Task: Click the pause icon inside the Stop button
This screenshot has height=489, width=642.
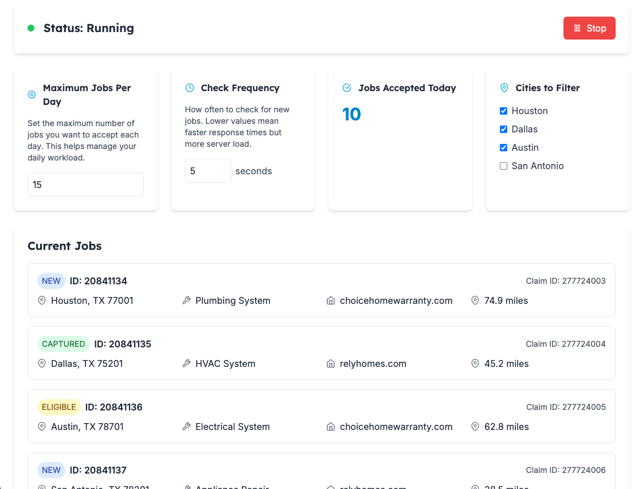Action: pos(577,28)
